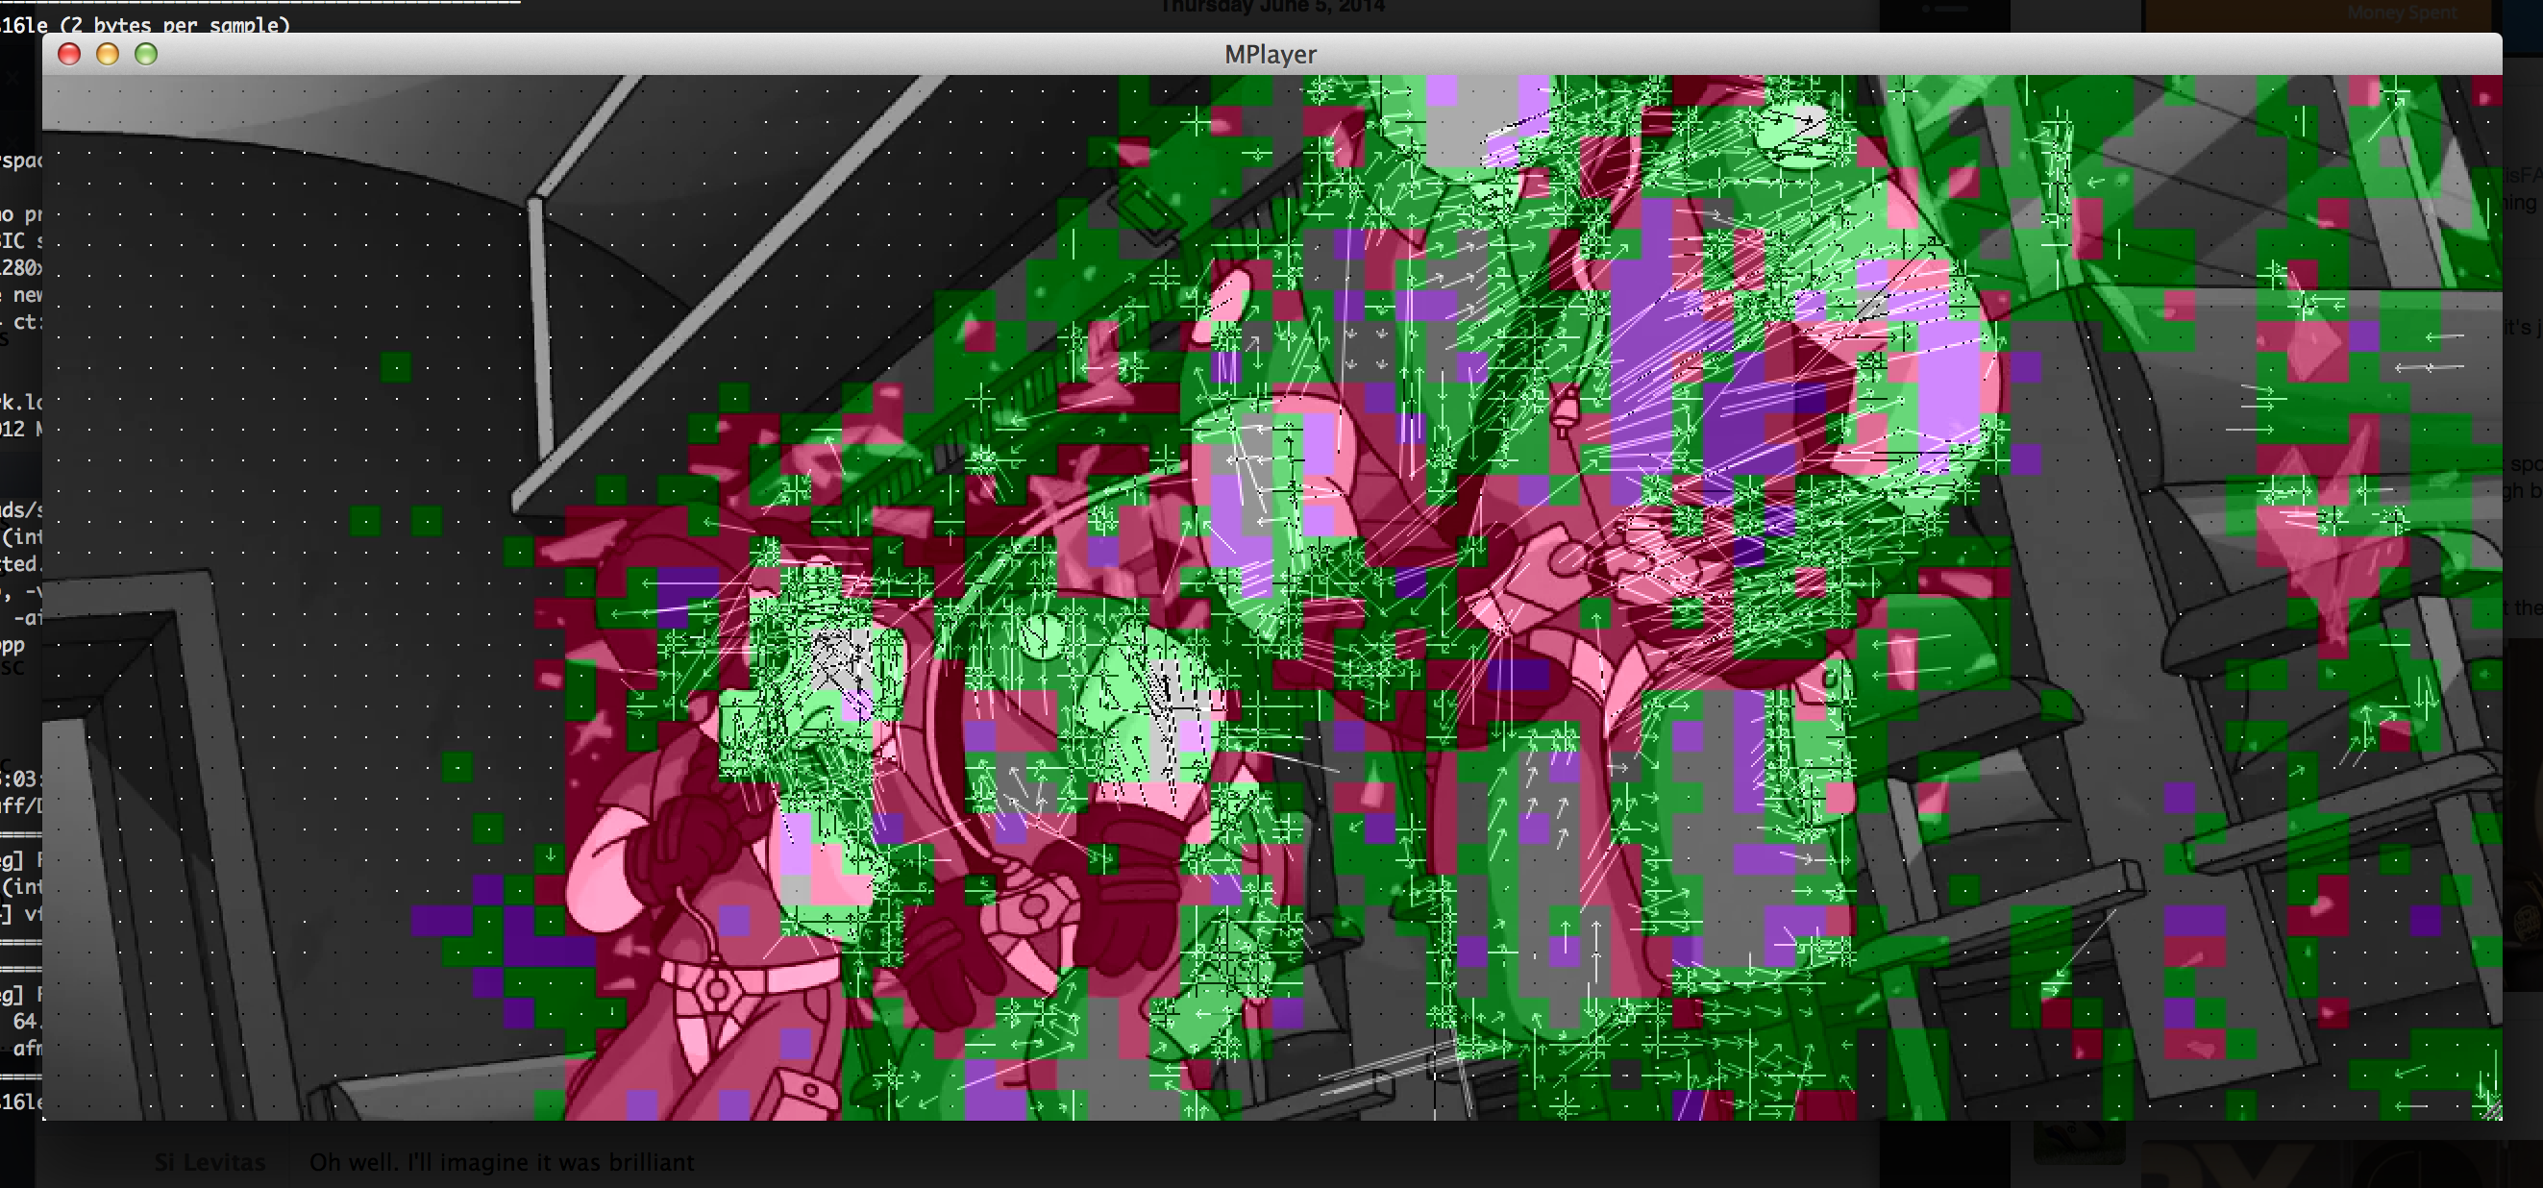Click the MPlayer video playback area
The image size is (2543, 1188).
1271,598
